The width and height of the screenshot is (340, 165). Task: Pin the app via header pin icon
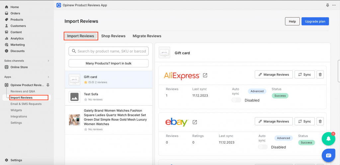(x=327, y=5)
